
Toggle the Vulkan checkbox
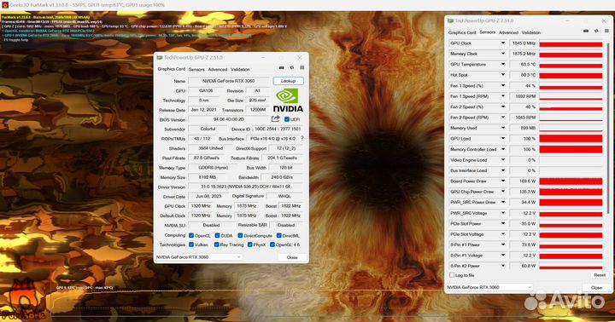tap(191, 244)
